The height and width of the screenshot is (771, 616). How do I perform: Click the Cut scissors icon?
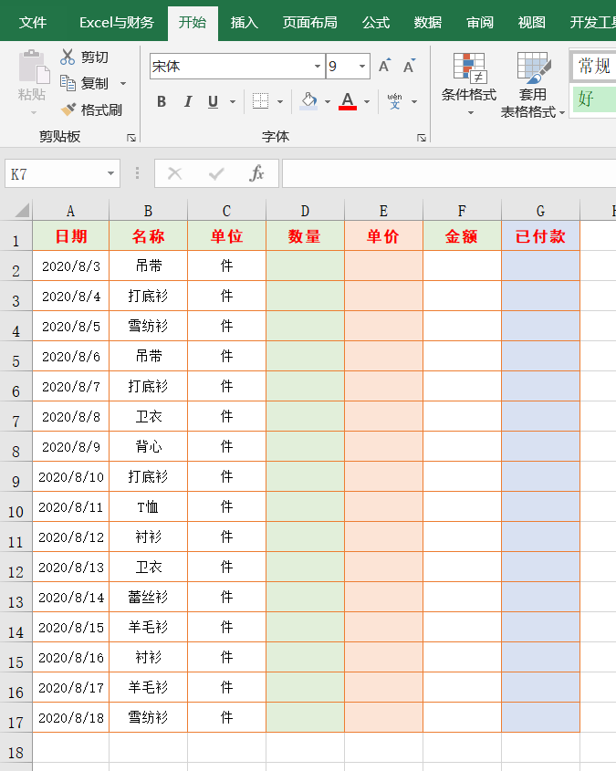[x=68, y=57]
